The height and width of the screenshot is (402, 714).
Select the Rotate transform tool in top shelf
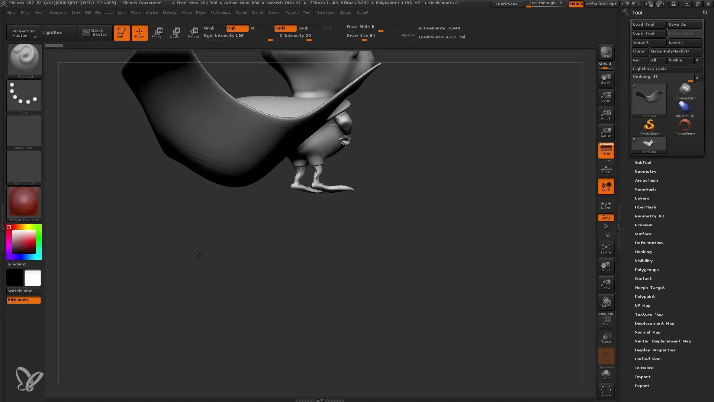tap(193, 33)
